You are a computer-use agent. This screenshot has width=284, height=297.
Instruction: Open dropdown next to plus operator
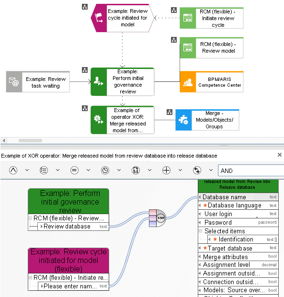click(x=181, y=170)
